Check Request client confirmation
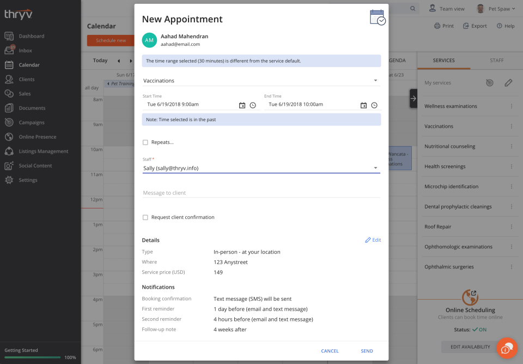 (145, 217)
